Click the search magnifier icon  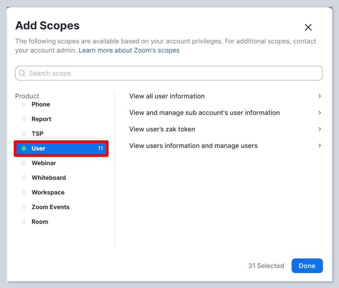pyautogui.click(x=22, y=73)
